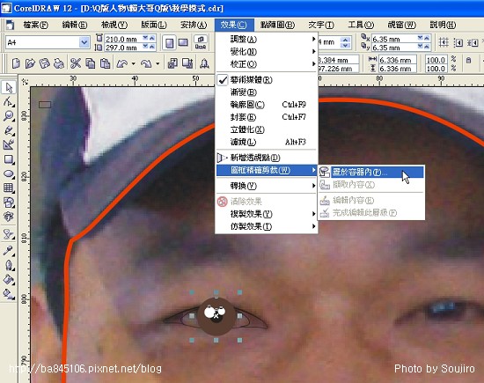This screenshot has width=484, height=383.
Task: Select the Rectangle tool
Action: click(x=9, y=159)
